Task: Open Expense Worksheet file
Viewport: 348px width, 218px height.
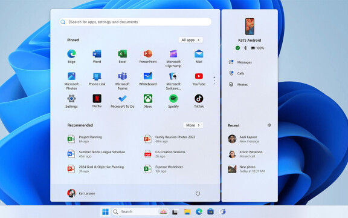Action: pos(163,169)
